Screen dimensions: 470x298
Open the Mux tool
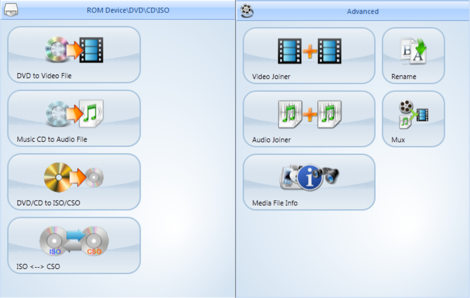pyautogui.click(x=413, y=119)
